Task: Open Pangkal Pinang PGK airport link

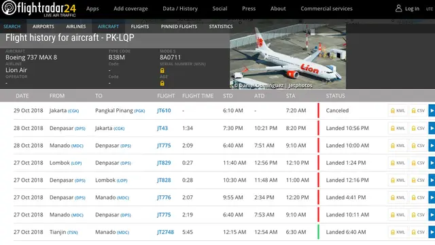Action: [120, 110]
